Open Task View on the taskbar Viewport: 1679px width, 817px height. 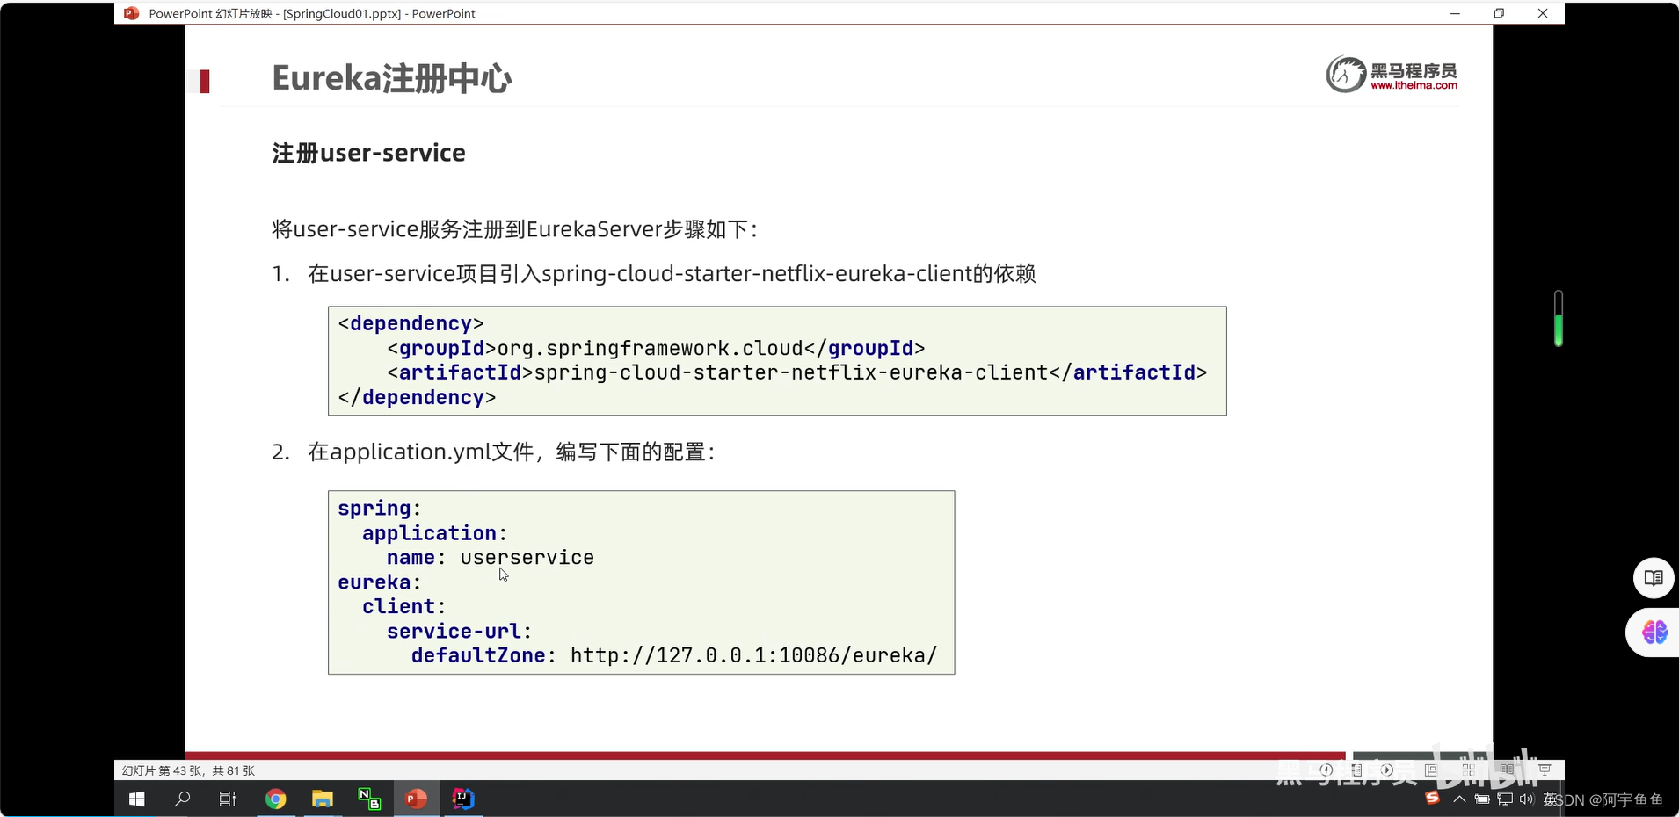tap(228, 799)
